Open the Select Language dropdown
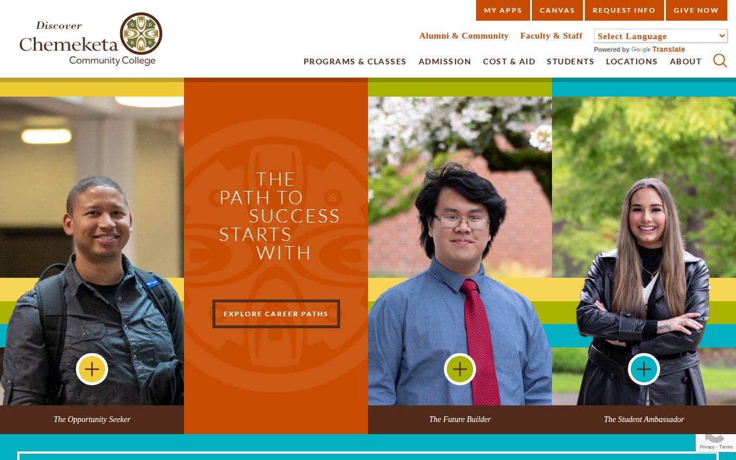736x460 pixels. pos(661,36)
